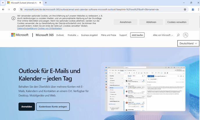
Task: Open Microsoft account sign-in icon
Action: point(185,35)
